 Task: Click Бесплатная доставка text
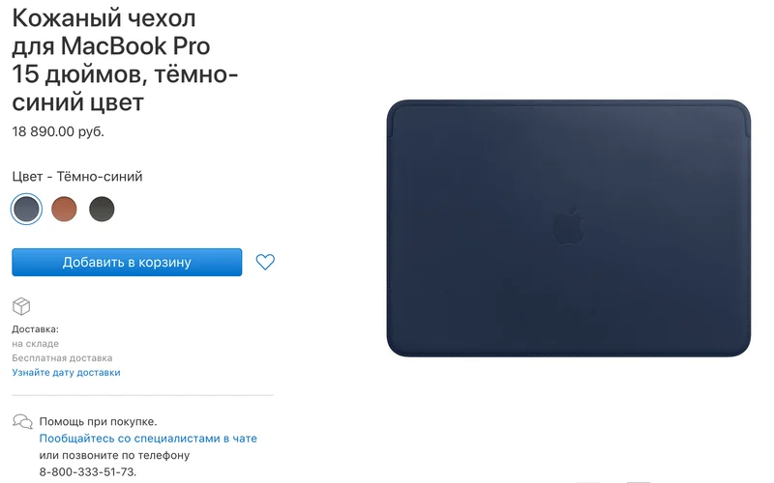[x=62, y=357]
